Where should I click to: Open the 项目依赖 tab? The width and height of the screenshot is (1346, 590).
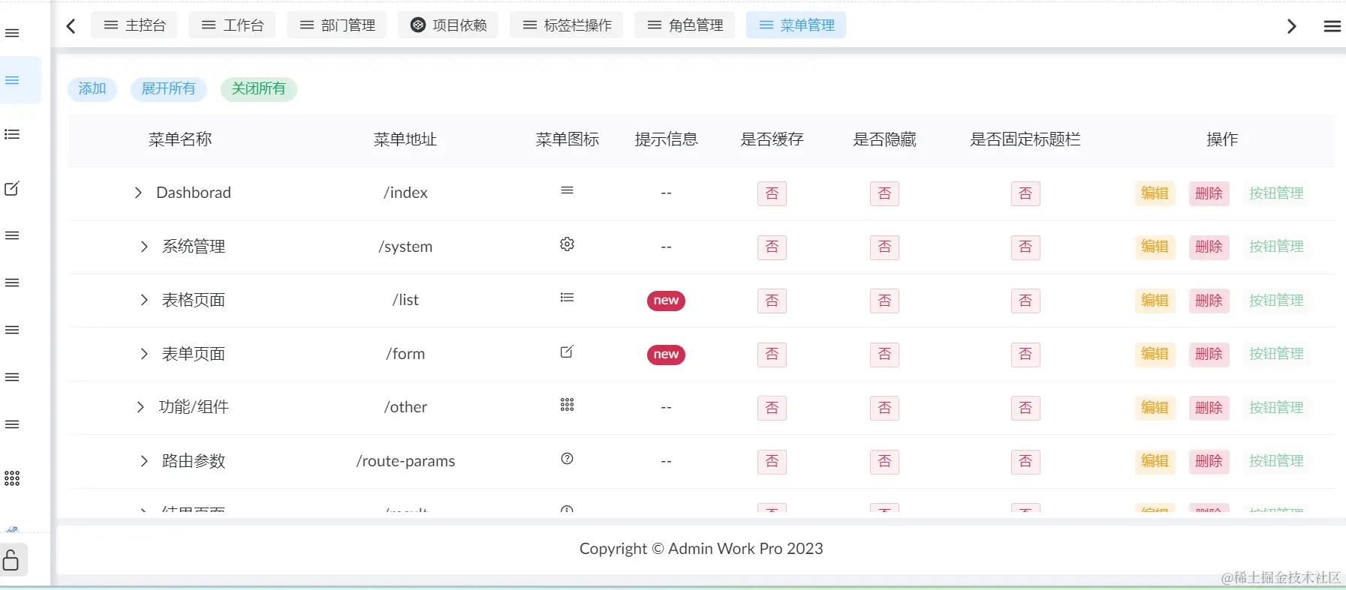pos(448,25)
